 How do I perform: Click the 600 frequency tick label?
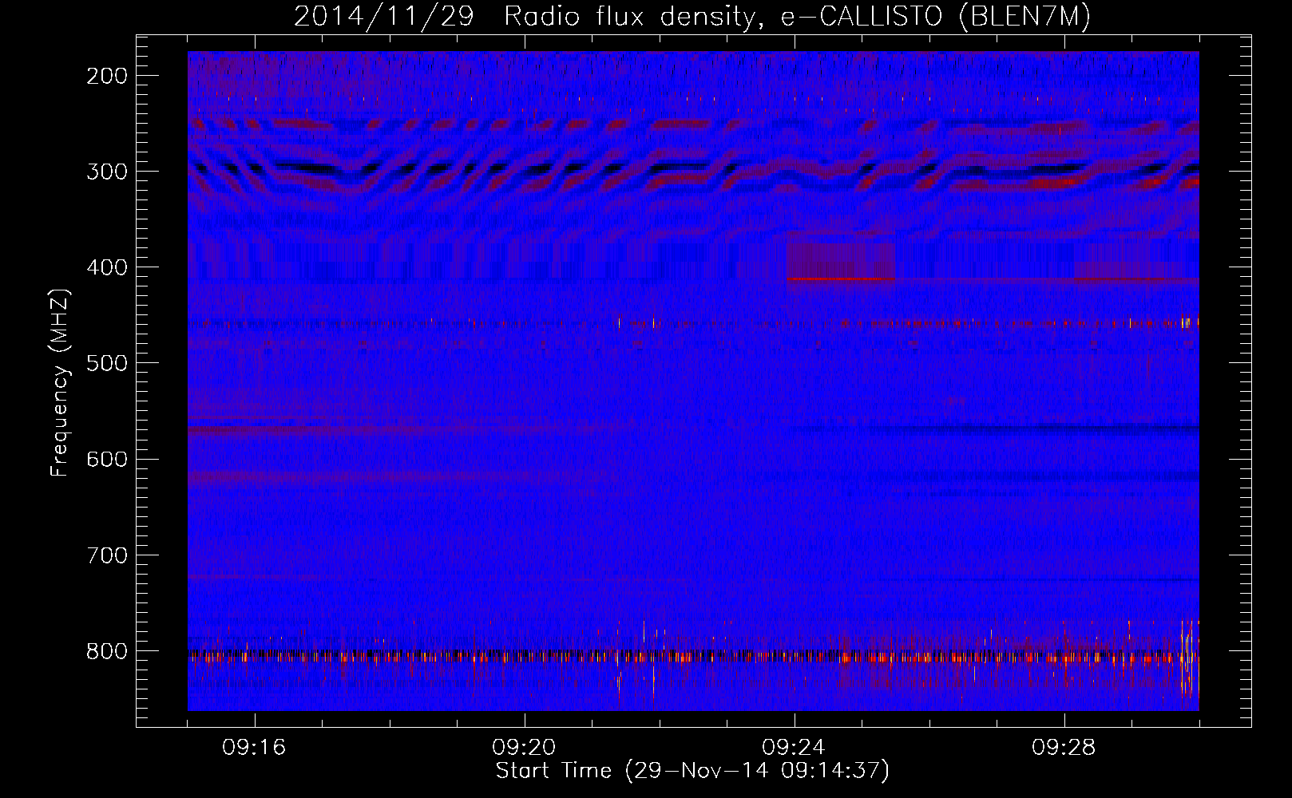tap(106, 459)
